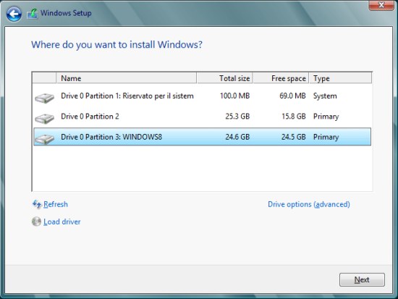Click drive icon for Partition 3 WINDOWS8
Screen dimensions: 398x299
pyautogui.click(x=44, y=139)
